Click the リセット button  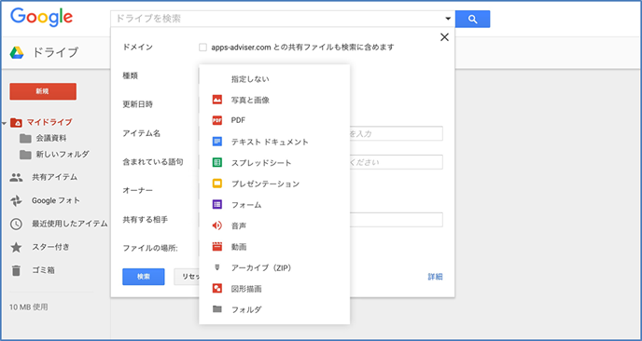tap(188, 277)
